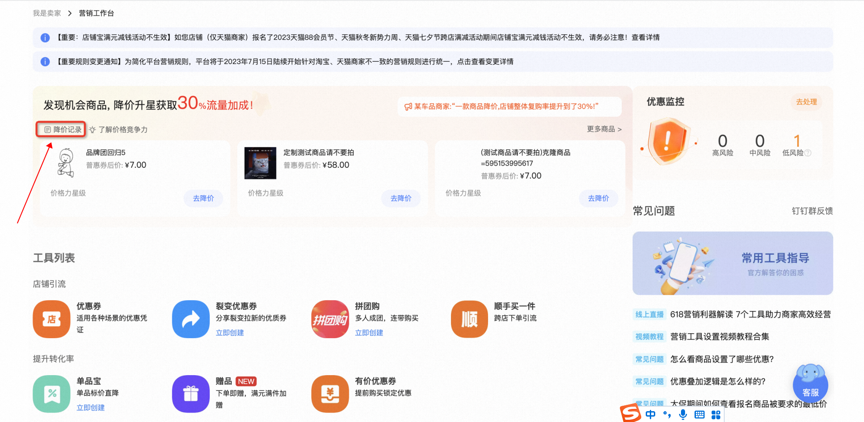Click 营销工作台 breadcrumb item

[96, 14]
